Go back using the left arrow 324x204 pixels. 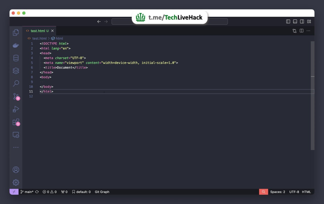click(99, 22)
